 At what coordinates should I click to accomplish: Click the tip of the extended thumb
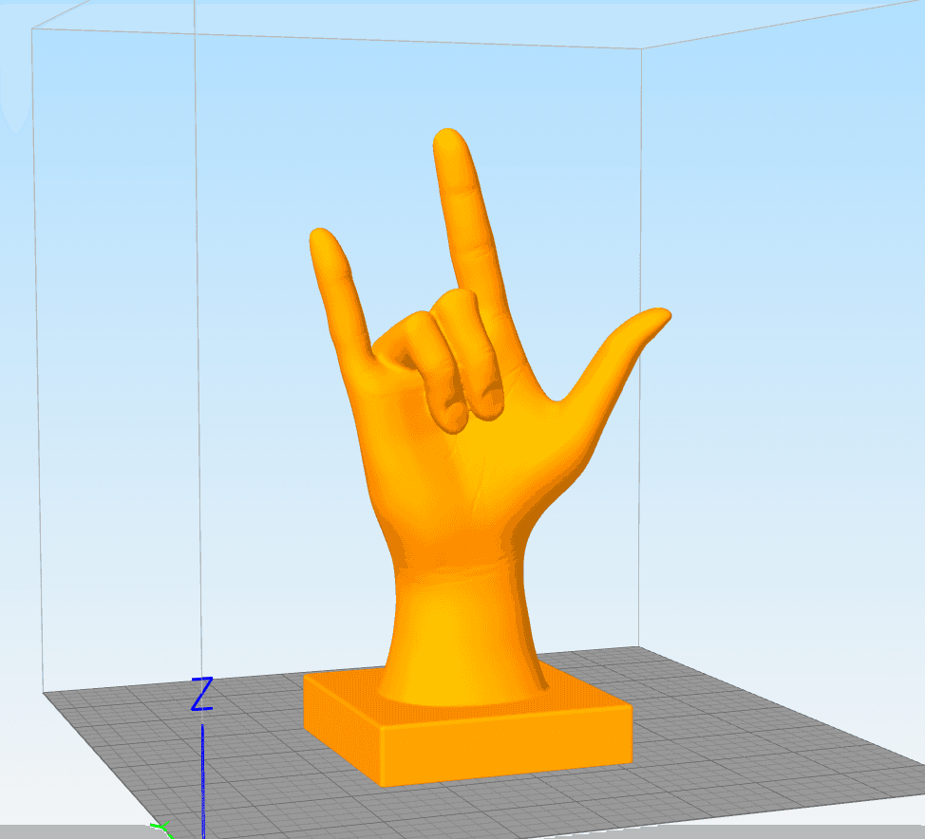(656, 317)
